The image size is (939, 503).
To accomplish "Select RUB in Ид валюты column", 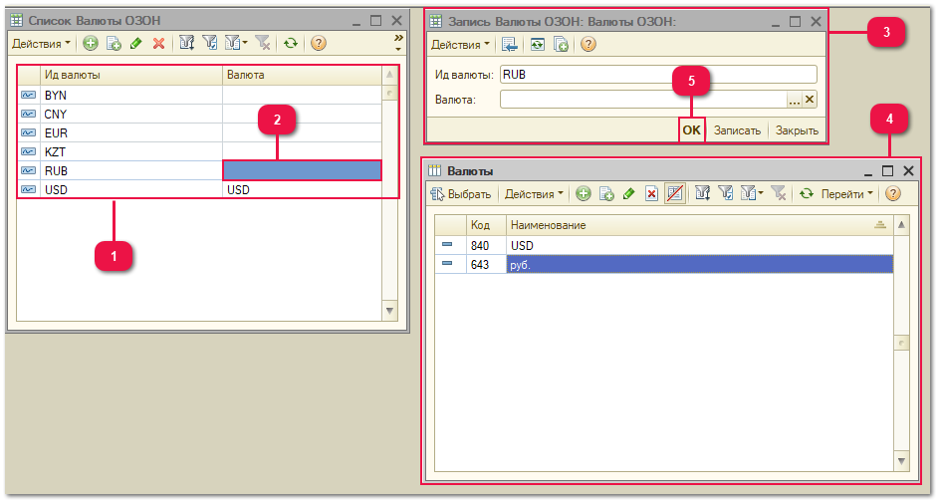I will [131, 170].
